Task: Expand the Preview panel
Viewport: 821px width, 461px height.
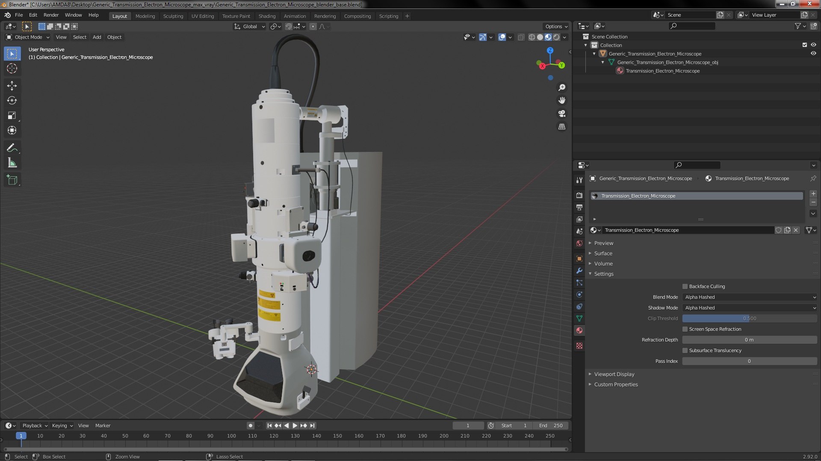Action: pyautogui.click(x=603, y=243)
